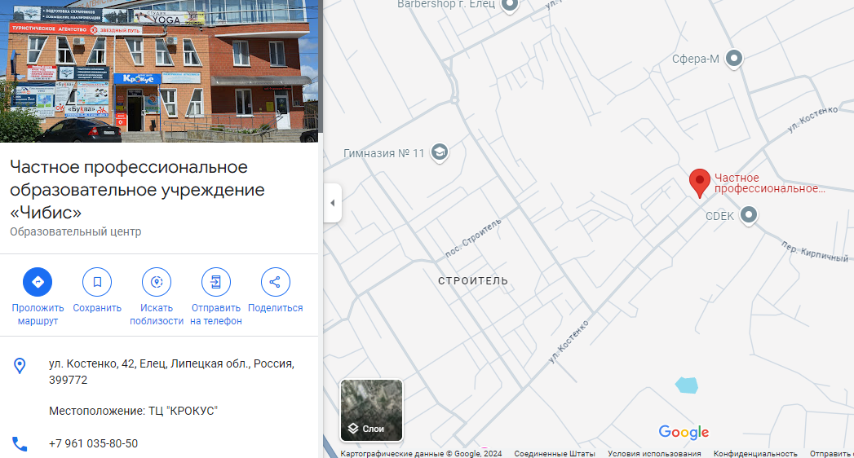The image size is (854, 458).
Task: Click the Save (Сохранить) bookmark icon
Action: 97,282
